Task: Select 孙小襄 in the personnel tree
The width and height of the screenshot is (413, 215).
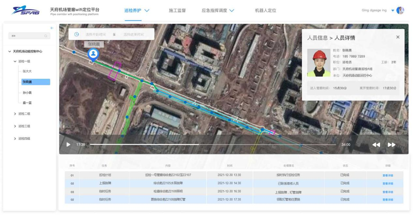Action: pos(27,93)
